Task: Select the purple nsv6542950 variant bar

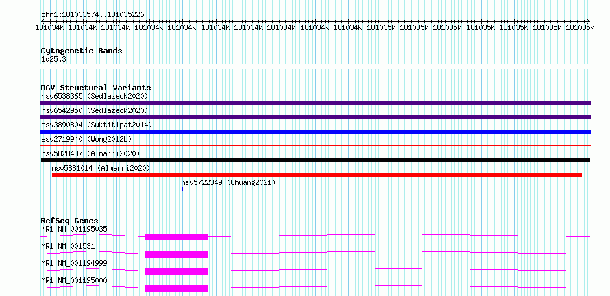Action: (x=315, y=117)
